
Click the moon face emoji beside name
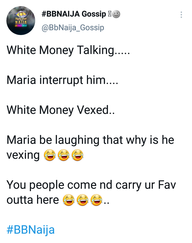tap(116, 14)
